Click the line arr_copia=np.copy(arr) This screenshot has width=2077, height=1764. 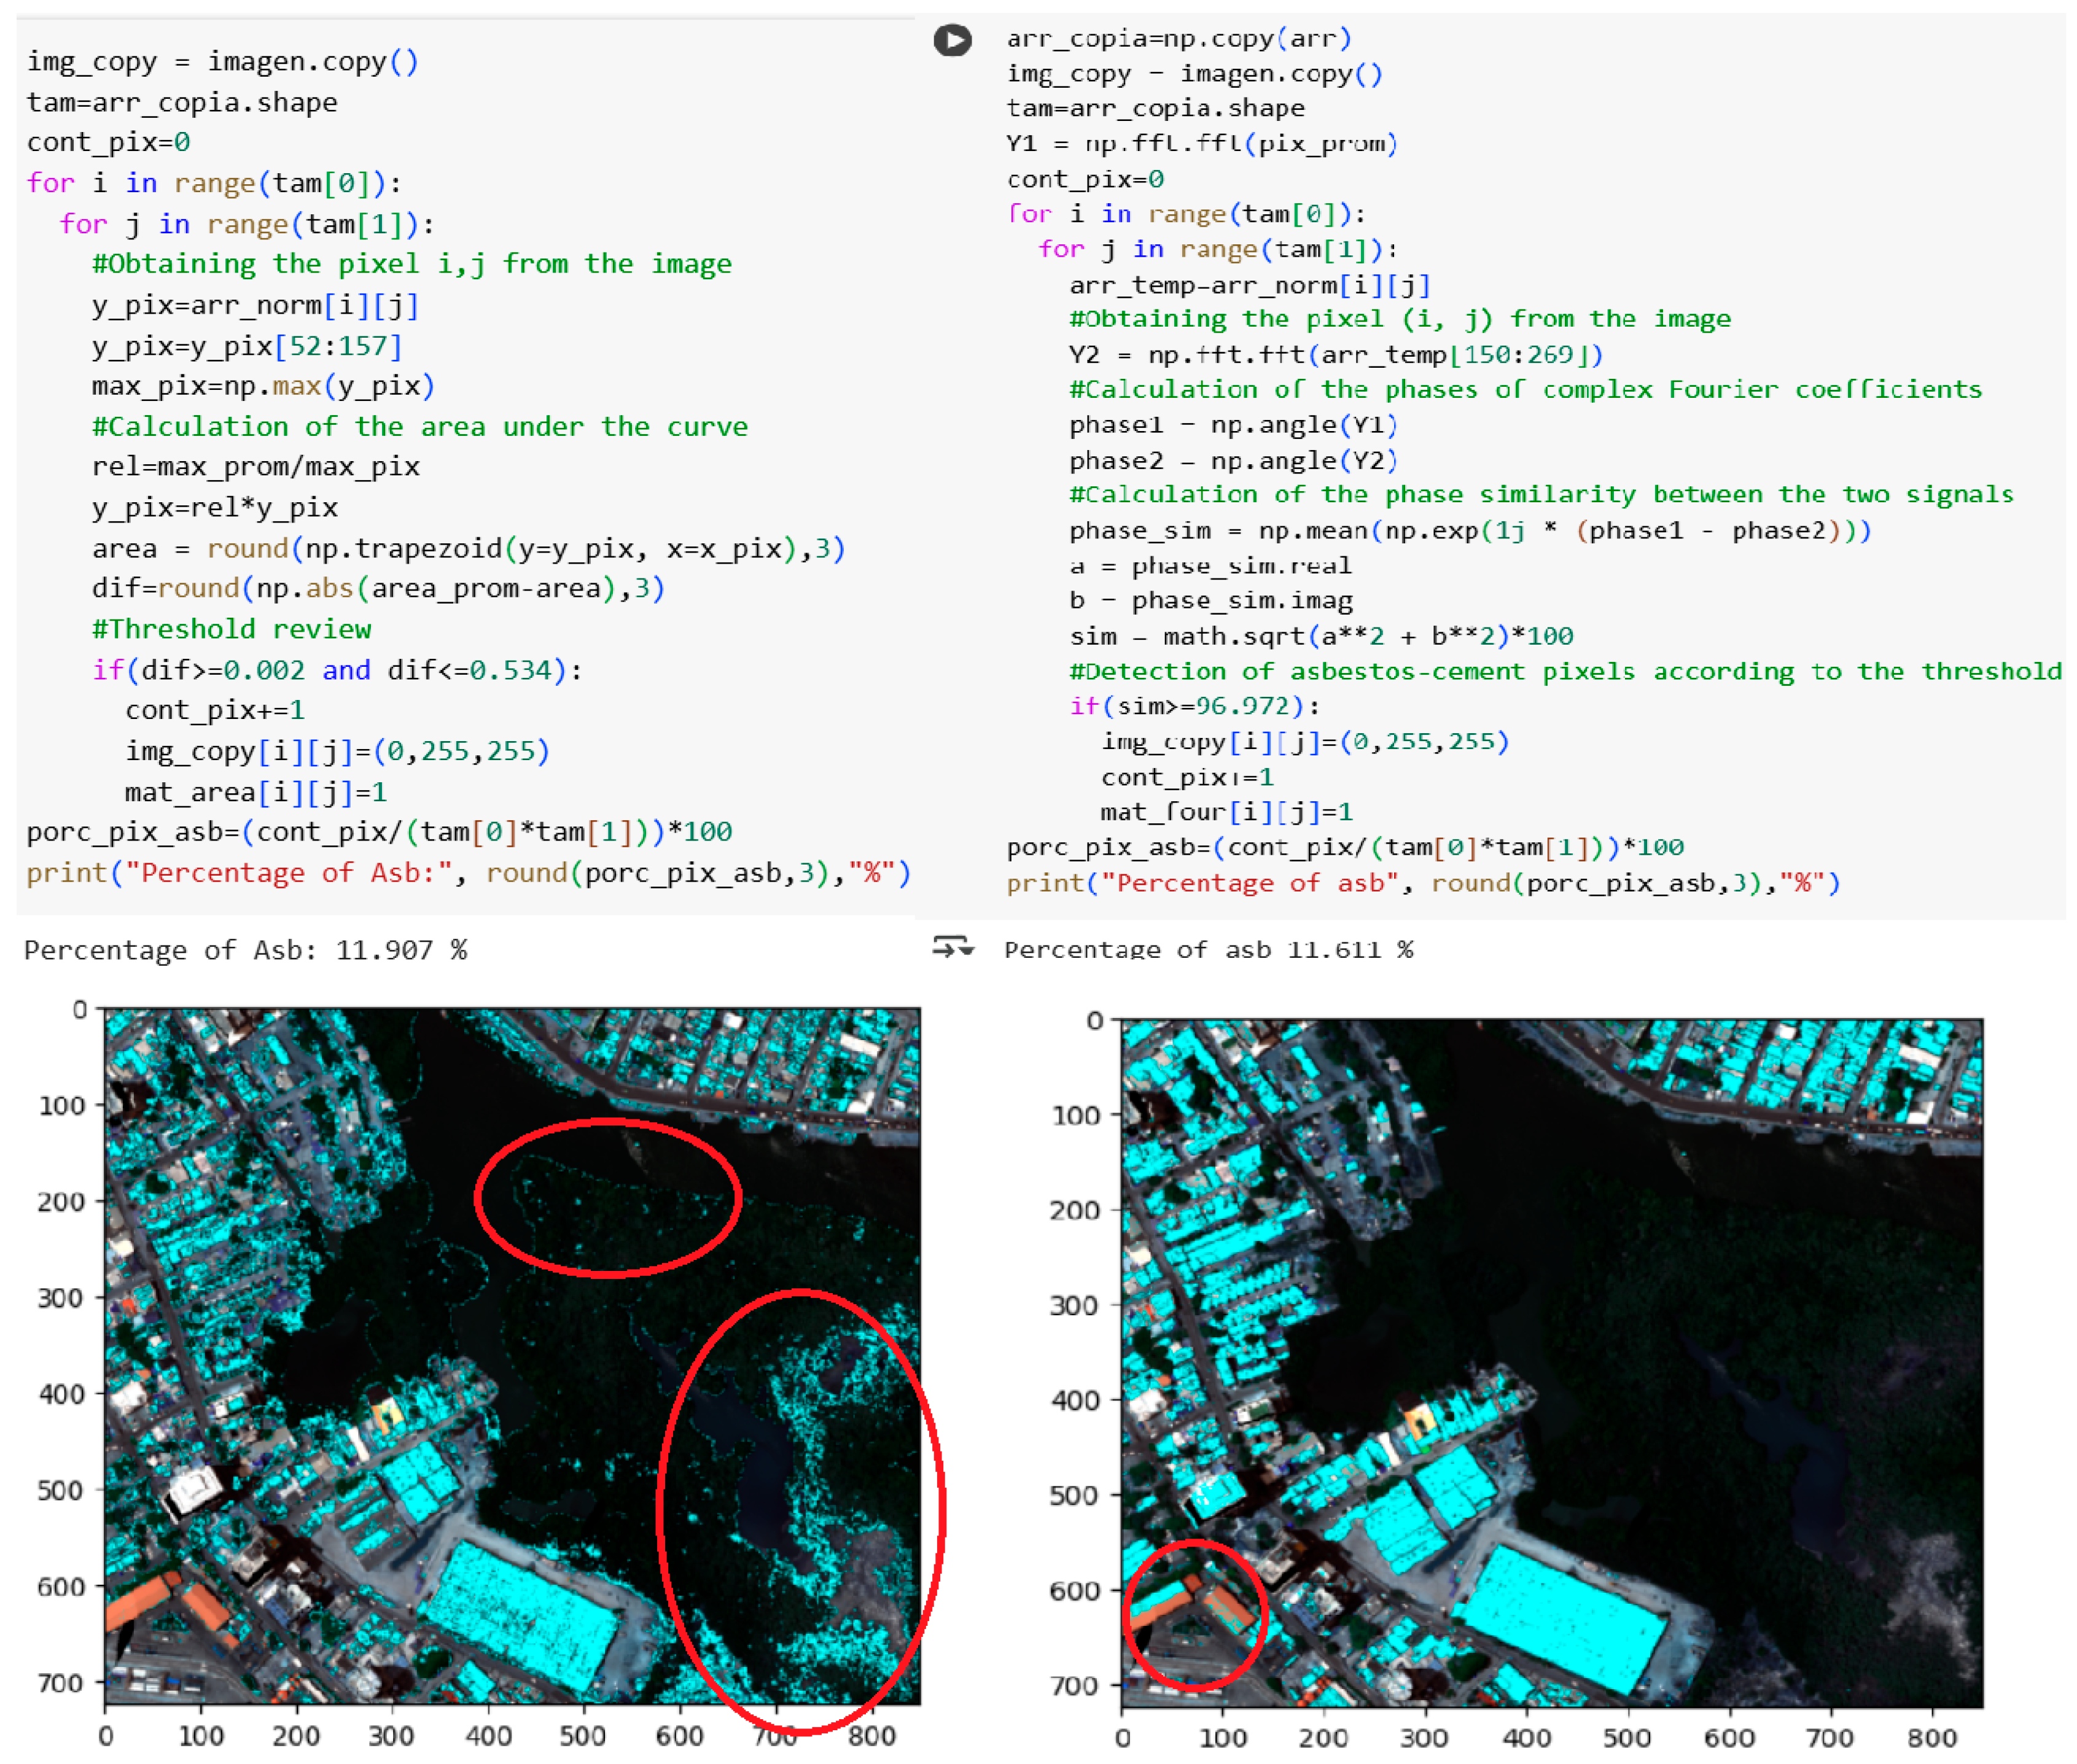click(1178, 38)
